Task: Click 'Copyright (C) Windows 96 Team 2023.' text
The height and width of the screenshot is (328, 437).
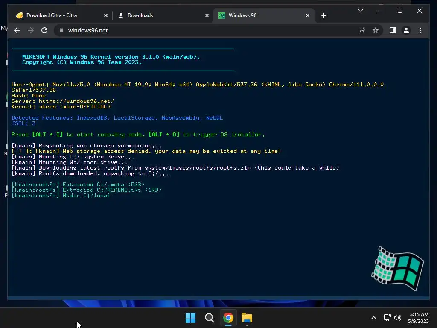Action: point(82,62)
